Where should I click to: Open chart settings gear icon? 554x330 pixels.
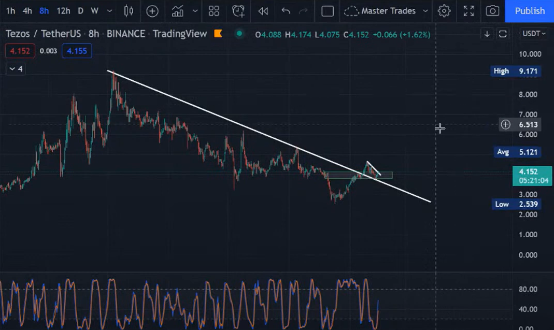pyautogui.click(x=444, y=11)
